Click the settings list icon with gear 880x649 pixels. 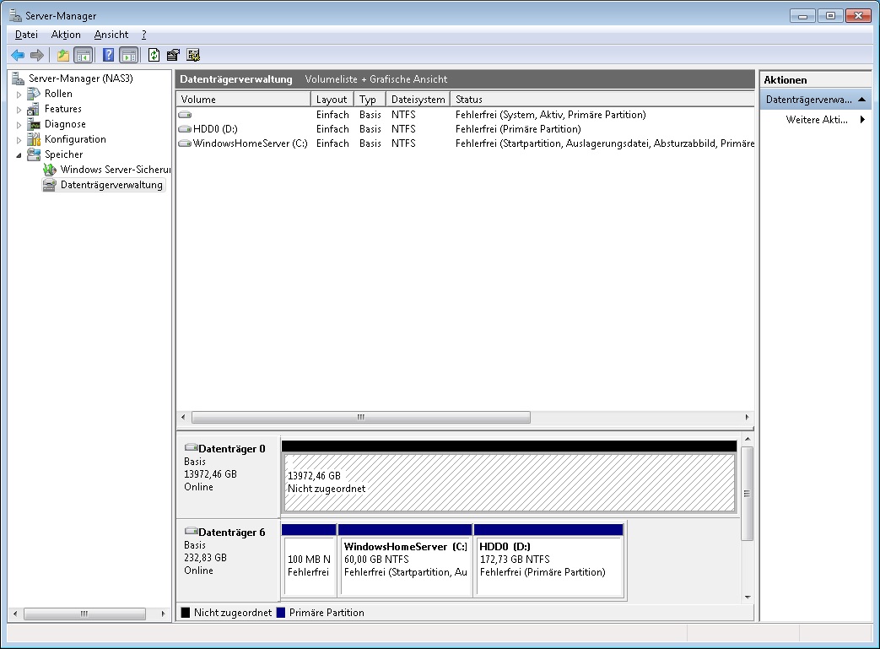[193, 55]
